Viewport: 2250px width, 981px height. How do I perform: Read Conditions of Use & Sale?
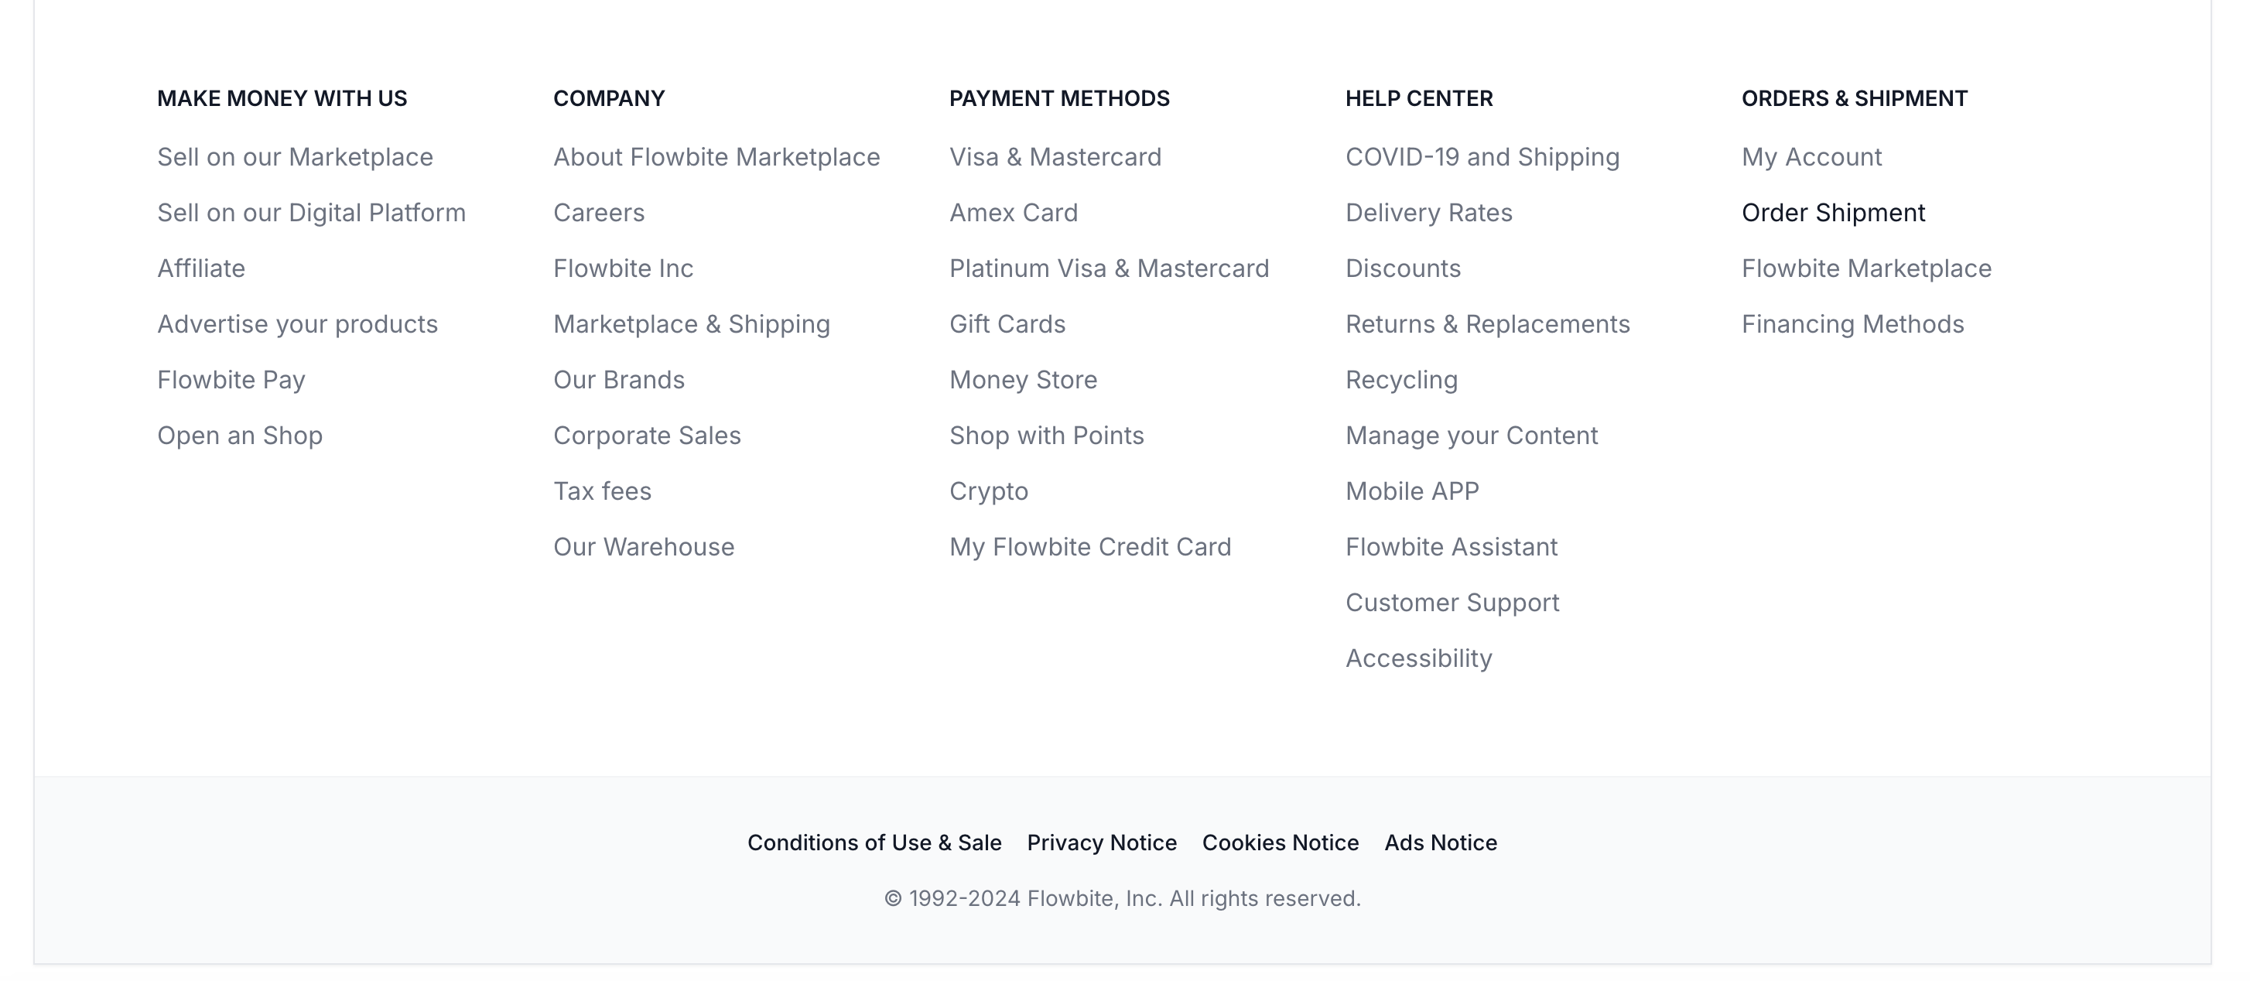pyautogui.click(x=874, y=843)
